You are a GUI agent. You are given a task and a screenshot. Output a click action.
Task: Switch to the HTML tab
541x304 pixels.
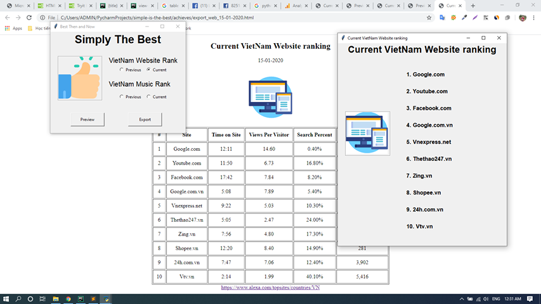click(49, 6)
